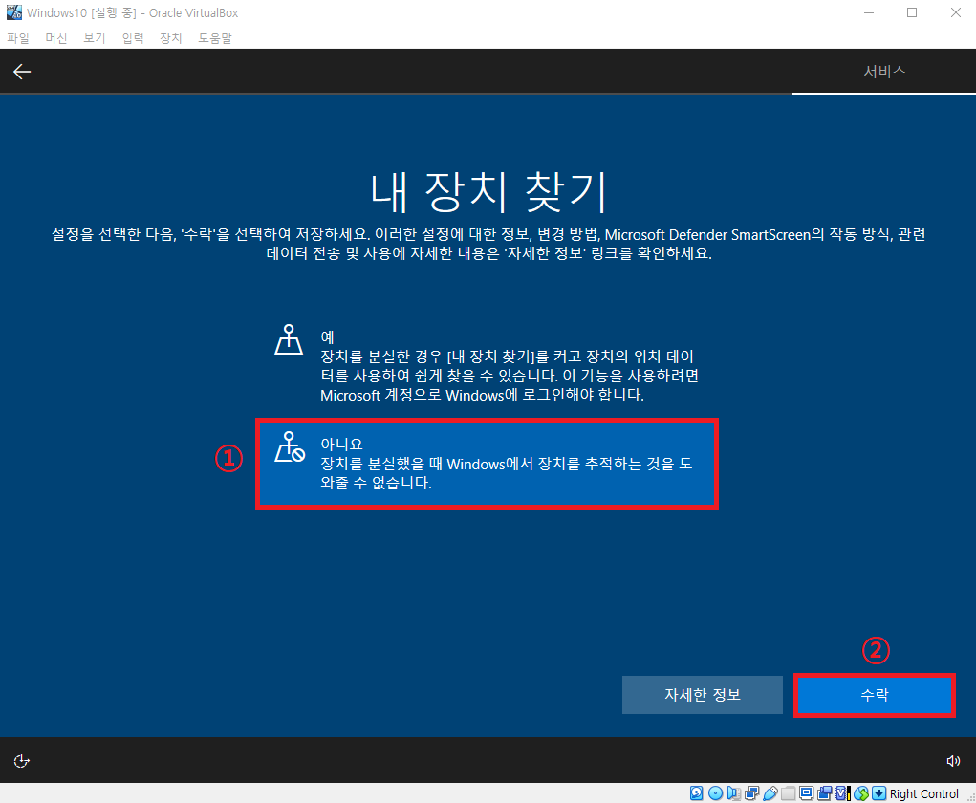
Task: Open VirtualBox audio indicator icon
Action: 733,793
